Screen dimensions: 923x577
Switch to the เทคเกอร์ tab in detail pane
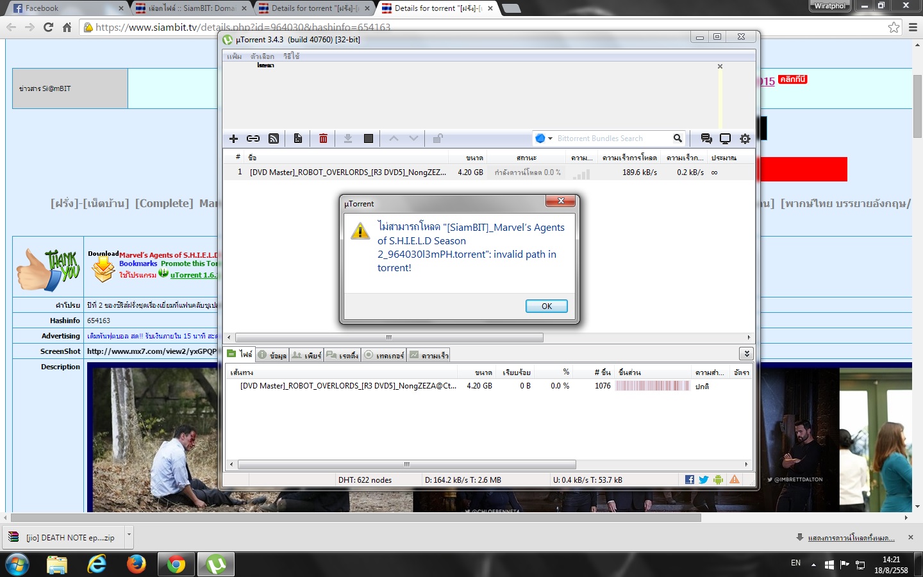[384, 355]
